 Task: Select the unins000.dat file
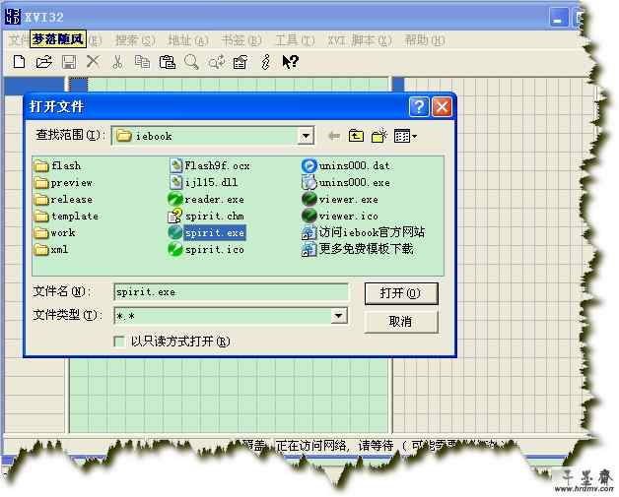pyautogui.click(x=346, y=166)
